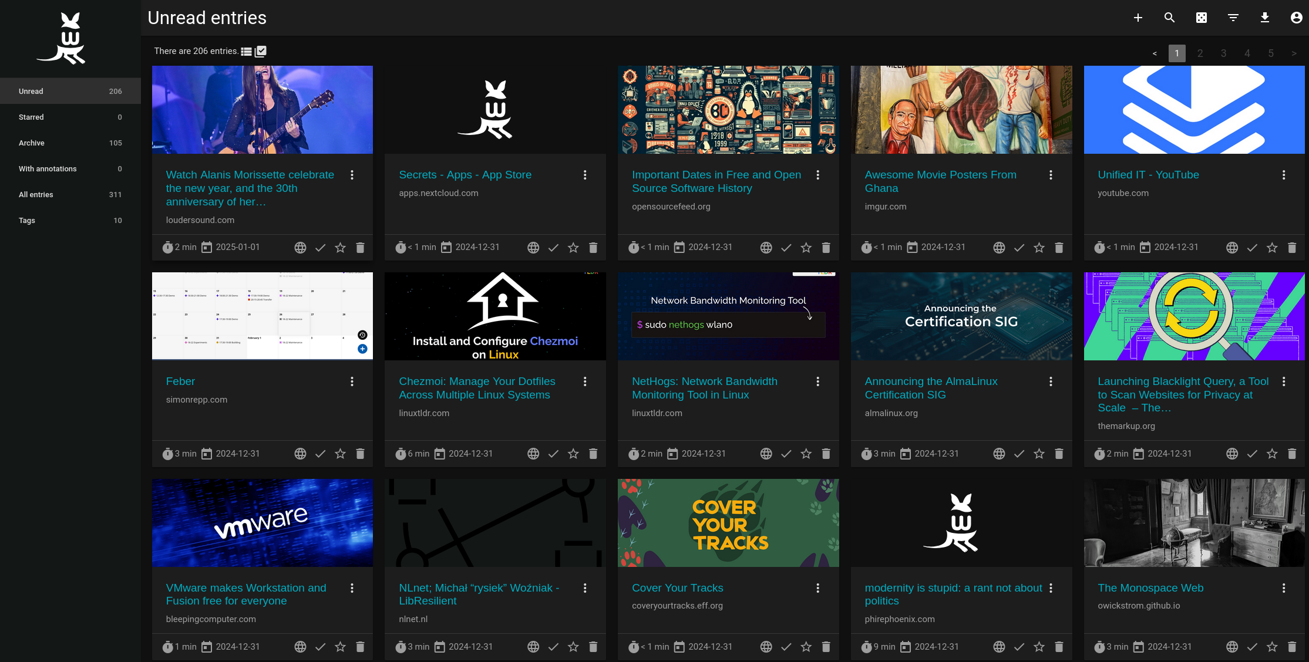Open more options for Awesome Movie Posters entry
This screenshot has height=662, width=1309.
1051,175
